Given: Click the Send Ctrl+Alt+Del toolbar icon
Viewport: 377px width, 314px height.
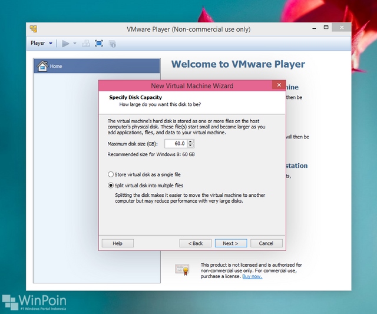Looking at the screenshot, I should [x=86, y=44].
